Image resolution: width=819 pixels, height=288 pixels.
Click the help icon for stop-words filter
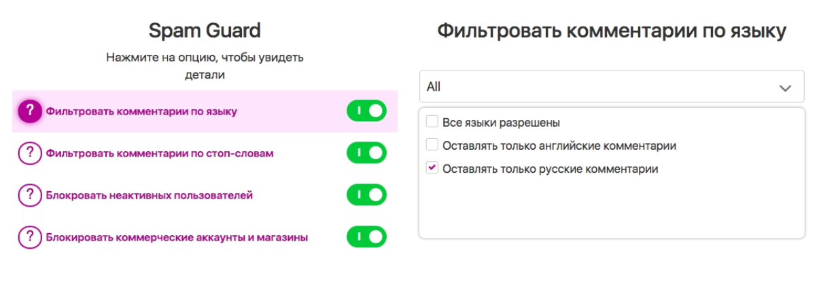[29, 153]
